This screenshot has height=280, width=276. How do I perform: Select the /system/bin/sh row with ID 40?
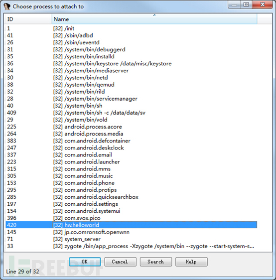[131, 106]
